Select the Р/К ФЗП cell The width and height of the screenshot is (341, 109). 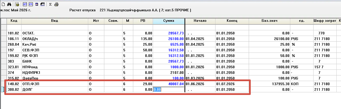point(54,56)
